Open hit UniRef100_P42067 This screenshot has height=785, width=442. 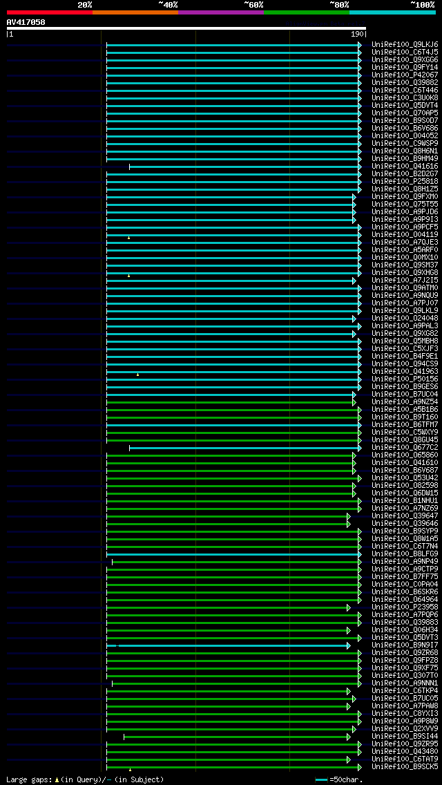click(x=405, y=75)
